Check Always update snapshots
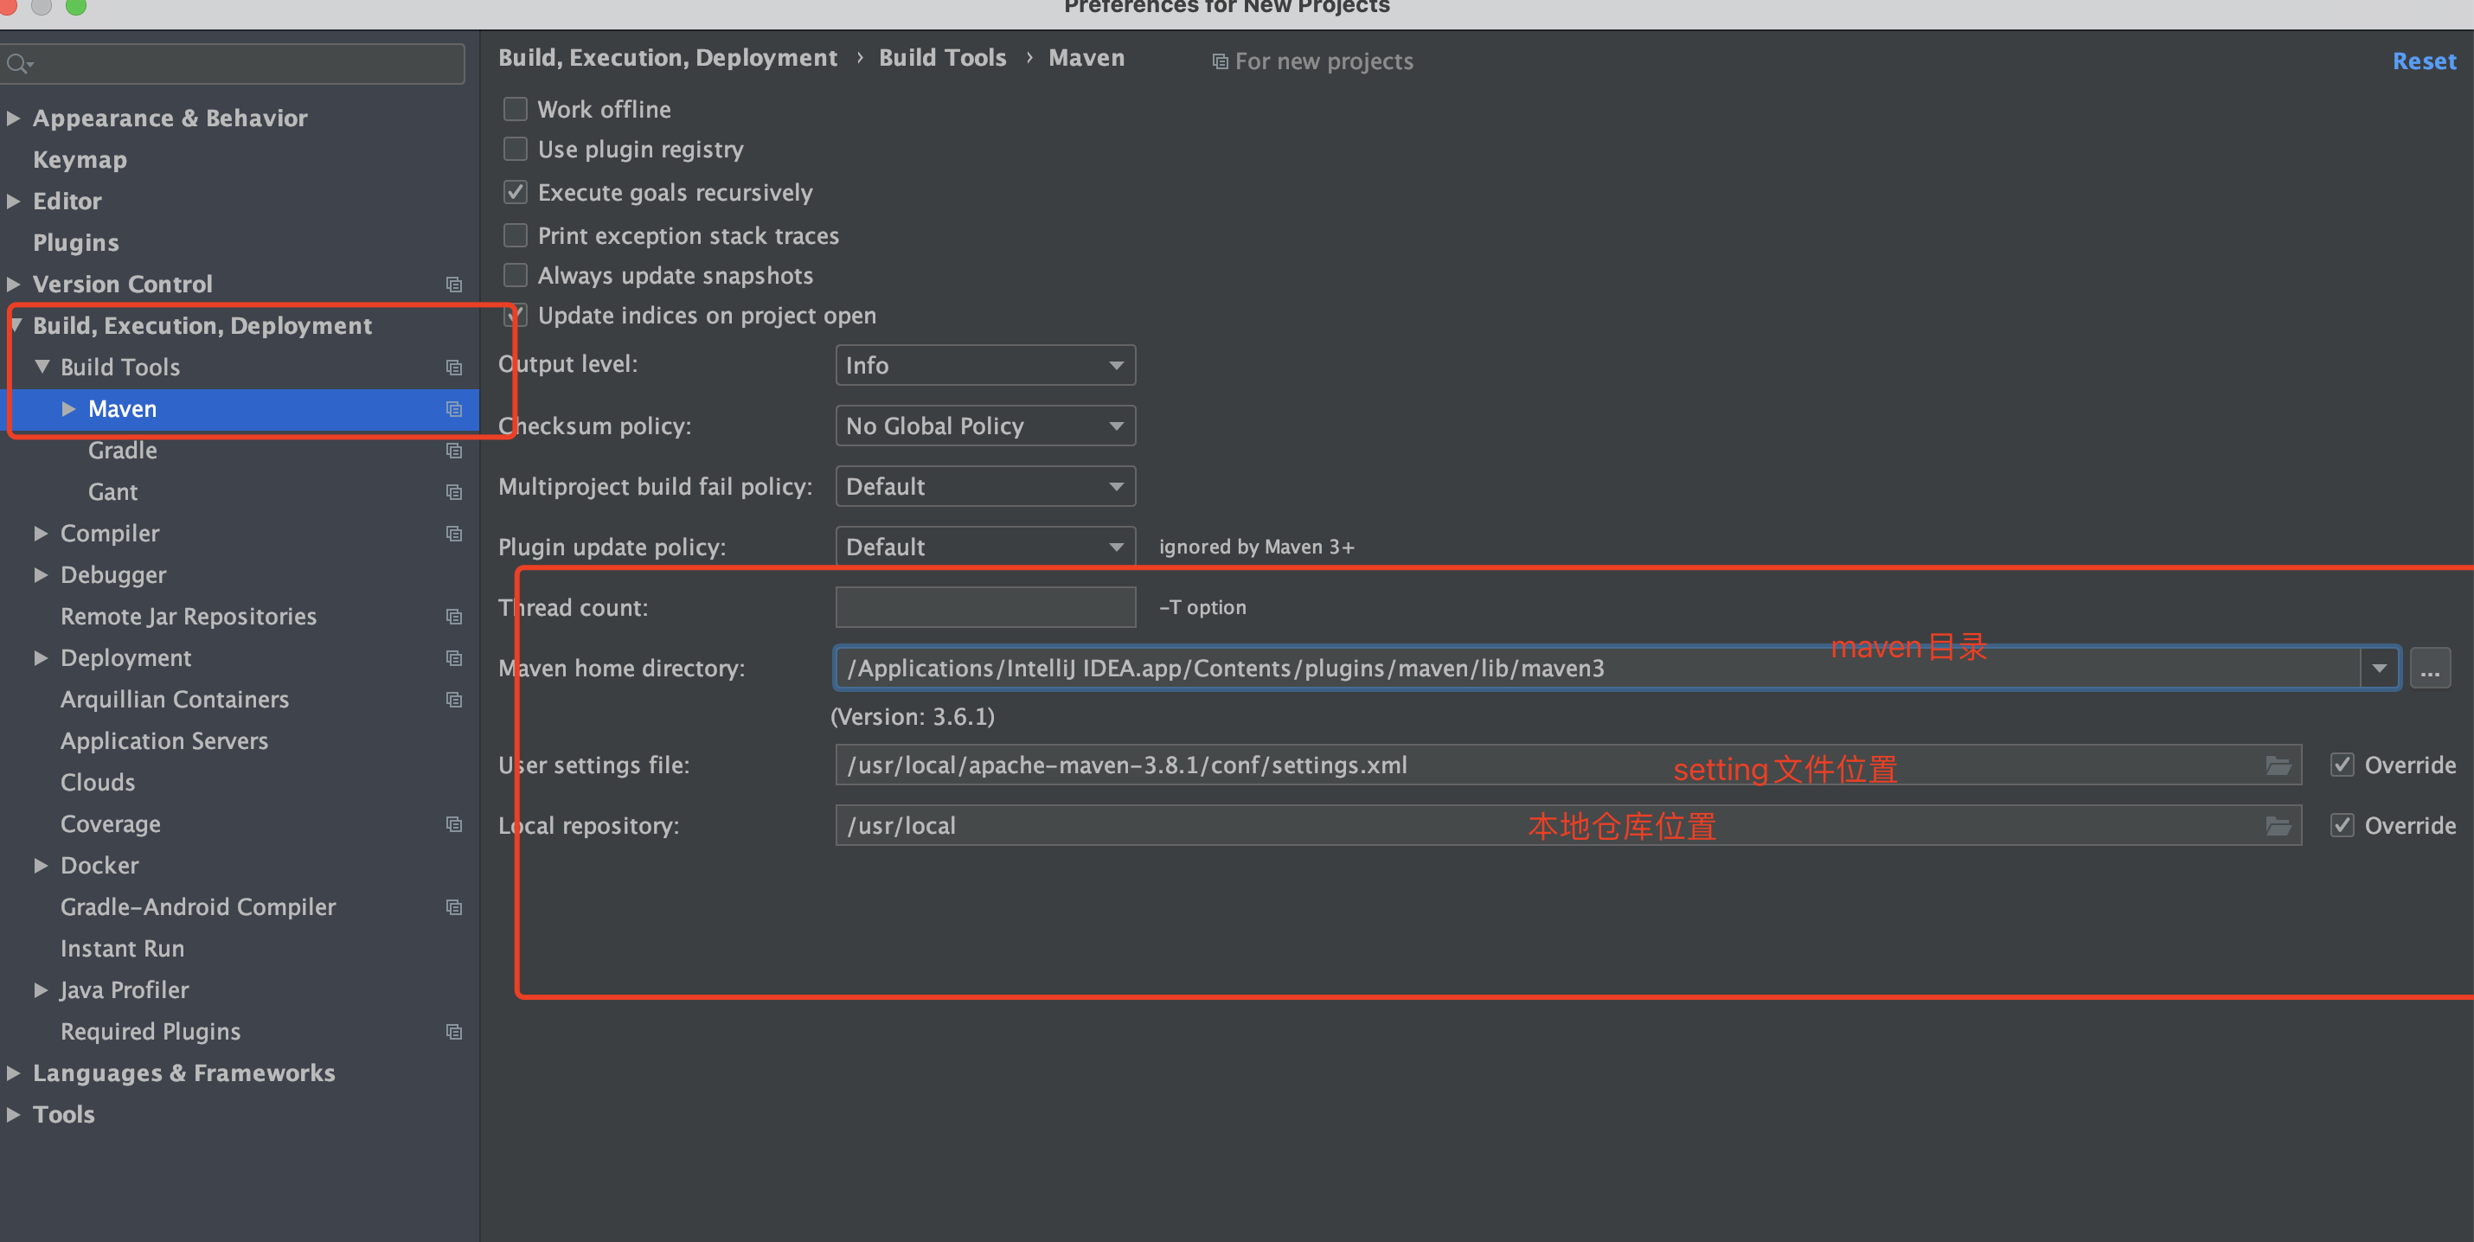The width and height of the screenshot is (2474, 1242). 515,275
